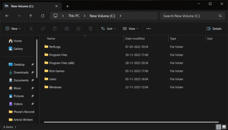Expand the chevron after New Volume (C:)
The image size is (228, 130).
click(x=121, y=16)
